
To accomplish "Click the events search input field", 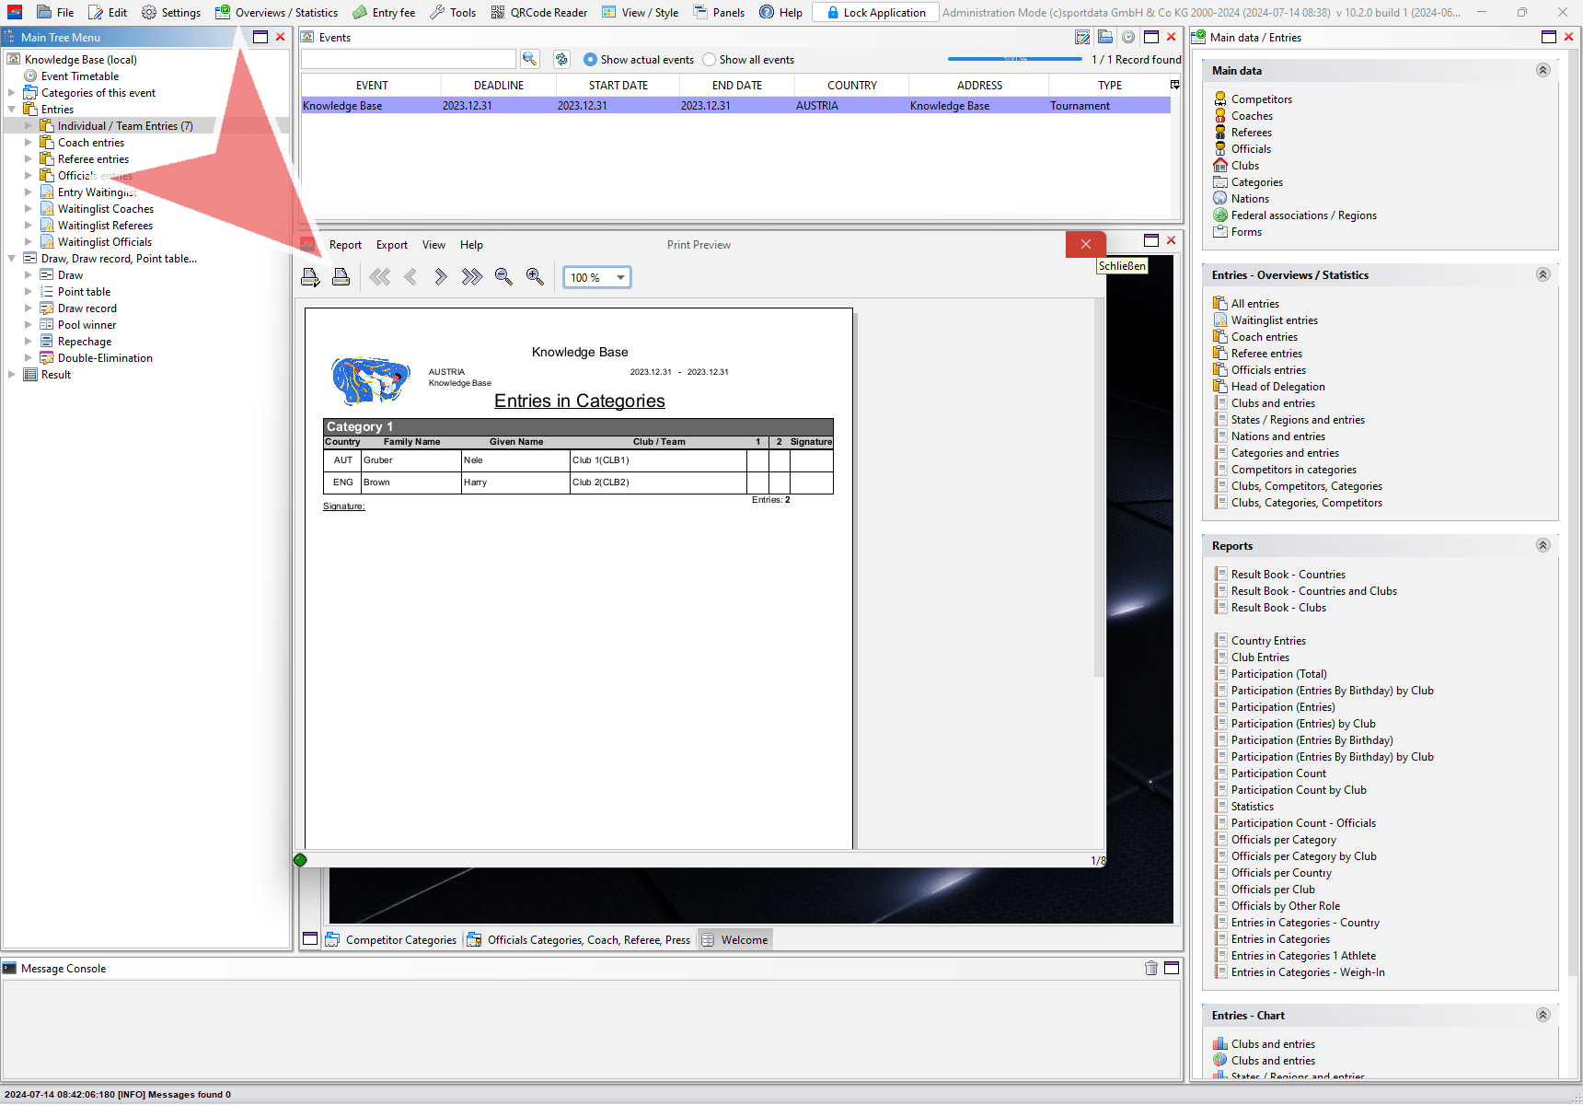I will (x=408, y=59).
